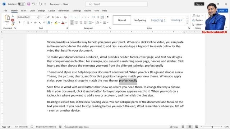This screenshot has height=129, width=230.
Task: Open the Calibri (Body) font name dropdown
Action: [37, 17]
